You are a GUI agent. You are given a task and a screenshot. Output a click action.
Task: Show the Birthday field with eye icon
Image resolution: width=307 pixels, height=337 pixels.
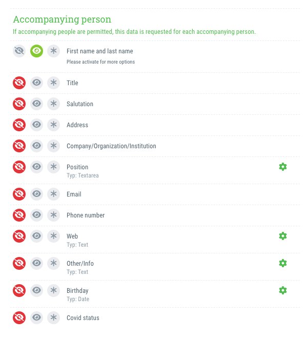pyautogui.click(x=36, y=290)
